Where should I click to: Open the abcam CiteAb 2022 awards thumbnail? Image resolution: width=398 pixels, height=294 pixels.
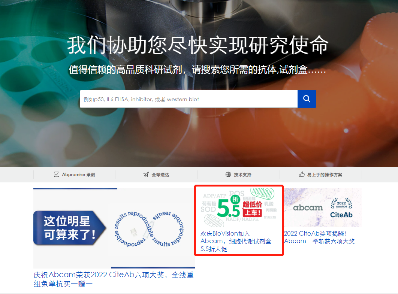323,207
